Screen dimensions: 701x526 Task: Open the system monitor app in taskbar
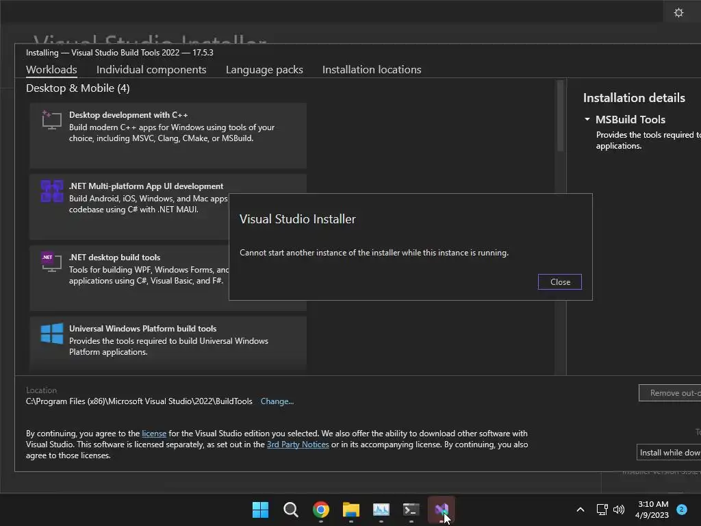click(x=381, y=510)
